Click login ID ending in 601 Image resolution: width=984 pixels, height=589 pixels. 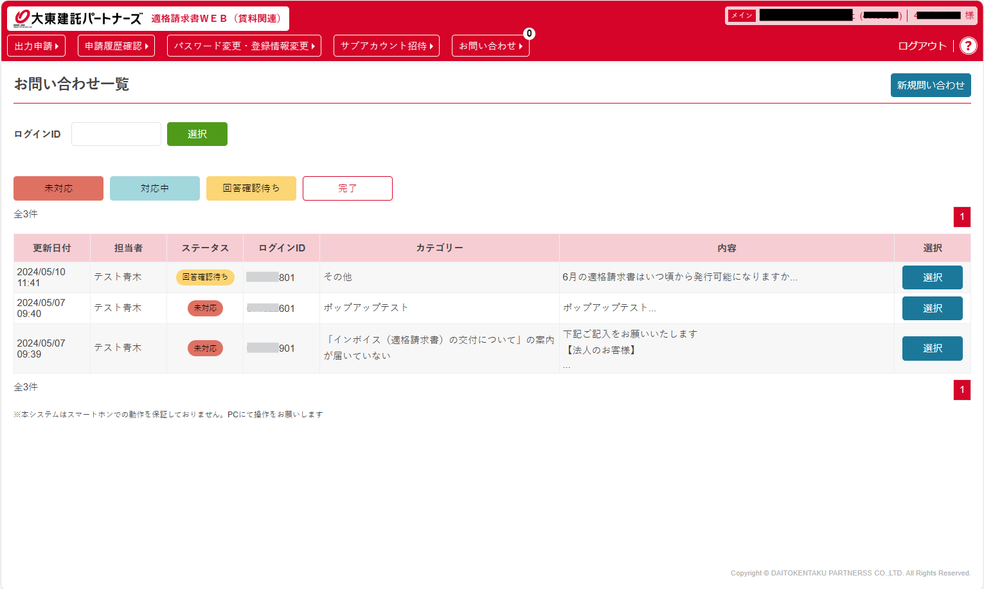(x=271, y=308)
